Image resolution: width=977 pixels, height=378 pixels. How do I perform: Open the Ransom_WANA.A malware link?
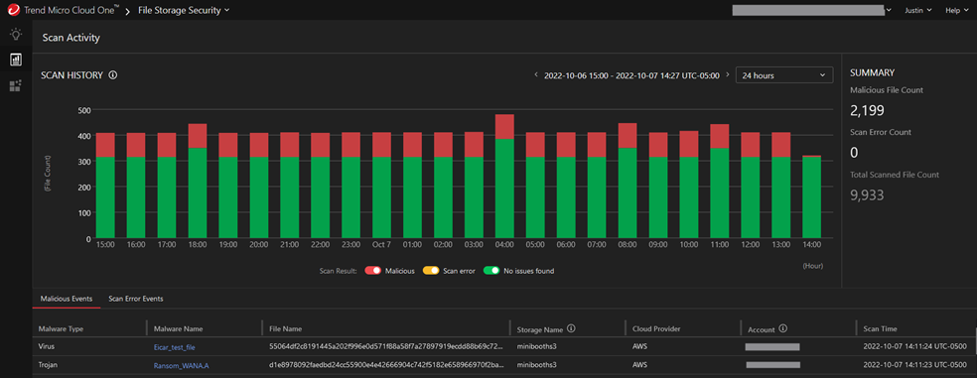(x=182, y=365)
